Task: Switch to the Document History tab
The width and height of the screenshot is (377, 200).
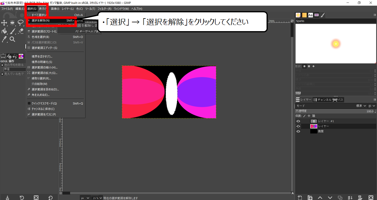Action: [317, 15]
